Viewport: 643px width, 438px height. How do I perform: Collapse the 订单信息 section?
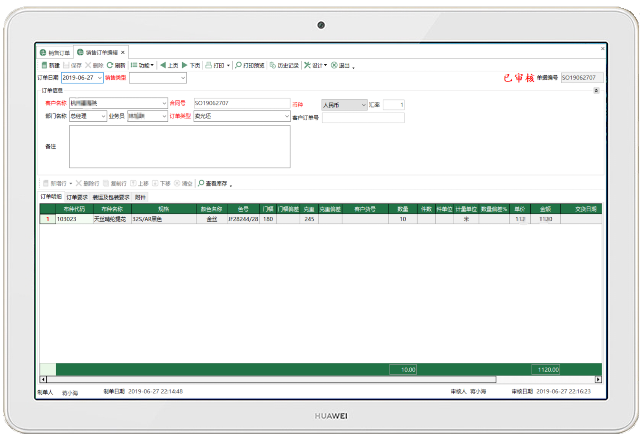[x=596, y=90]
